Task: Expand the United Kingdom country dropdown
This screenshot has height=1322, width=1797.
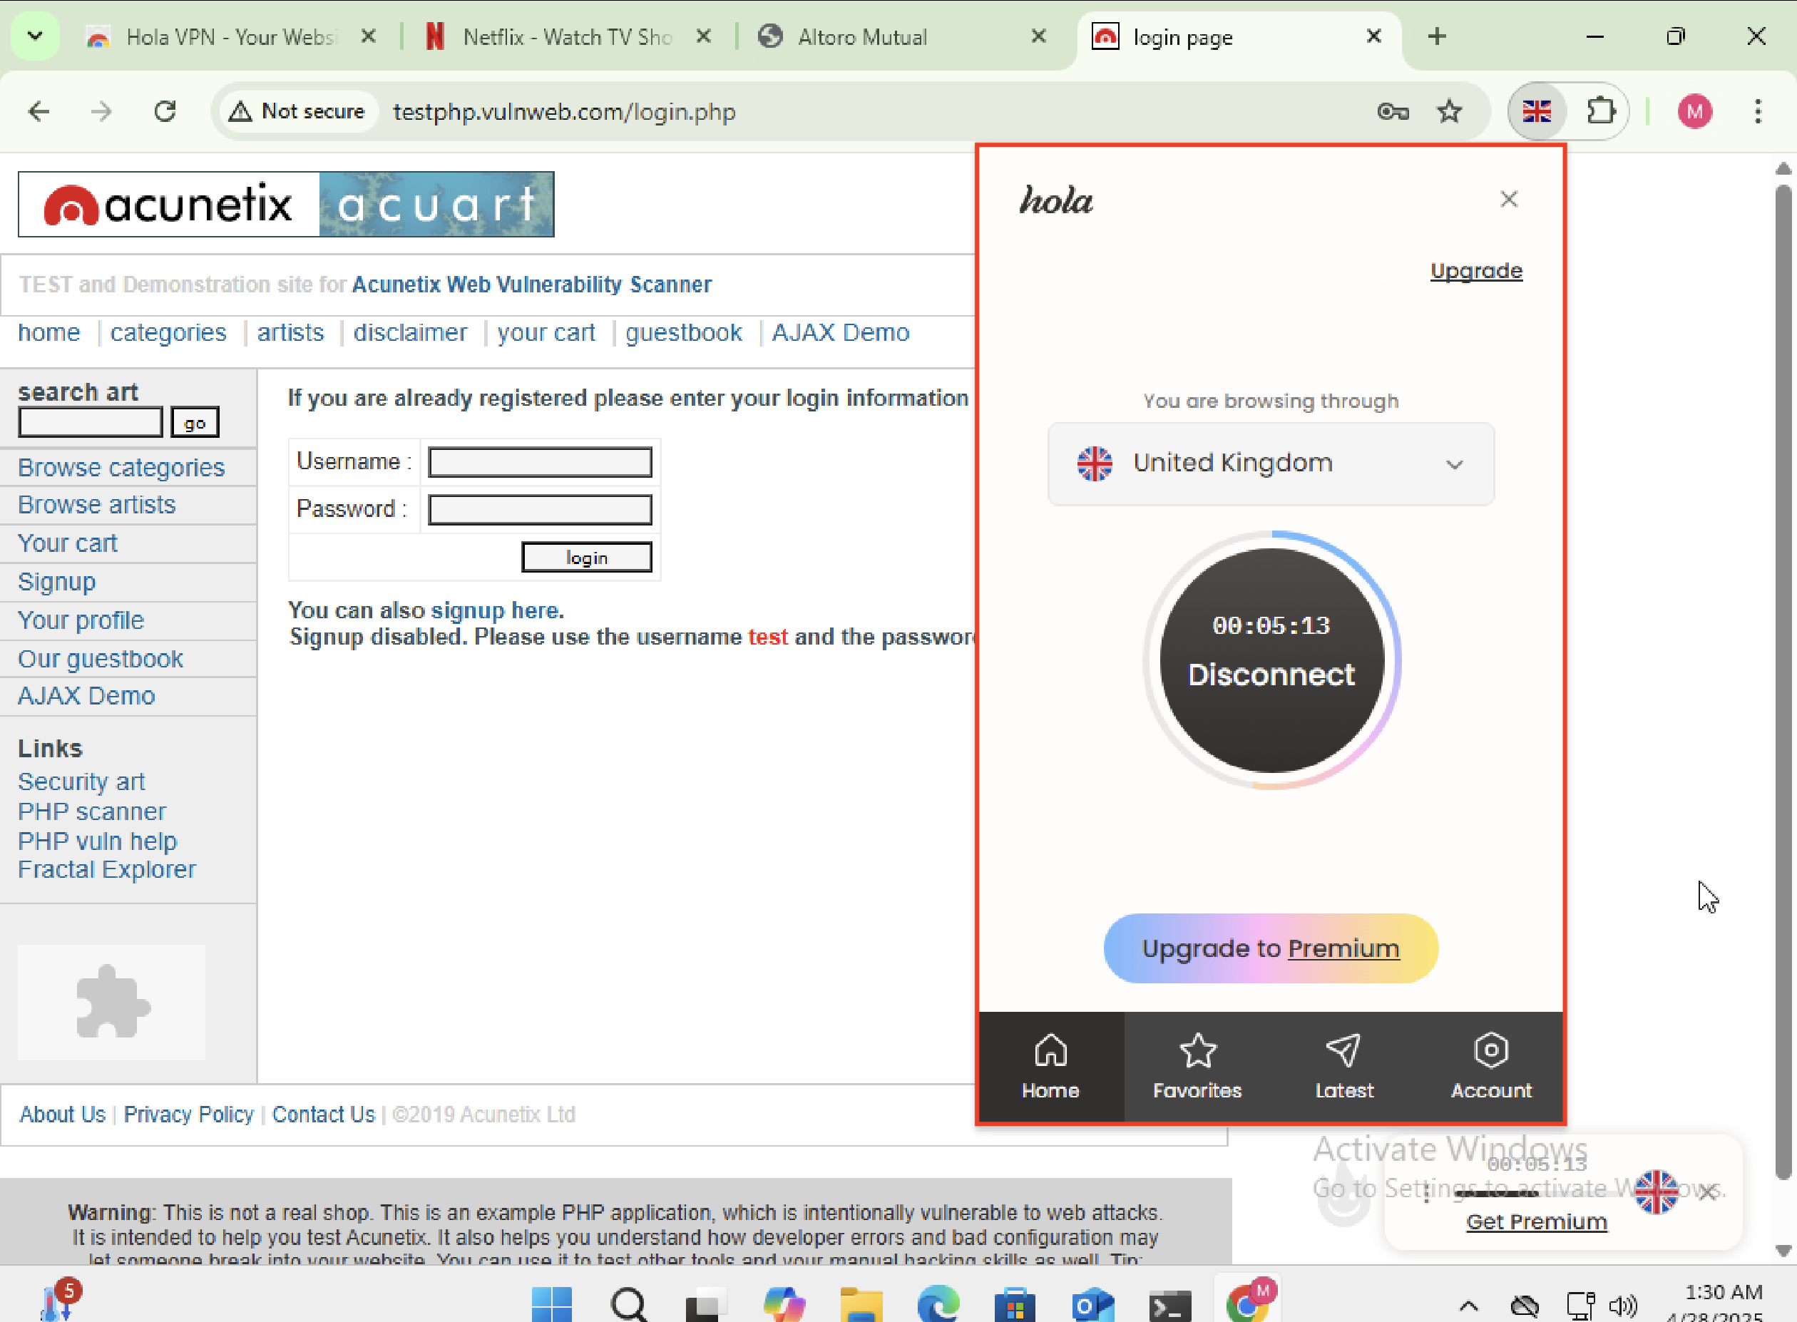Action: tap(1271, 463)
